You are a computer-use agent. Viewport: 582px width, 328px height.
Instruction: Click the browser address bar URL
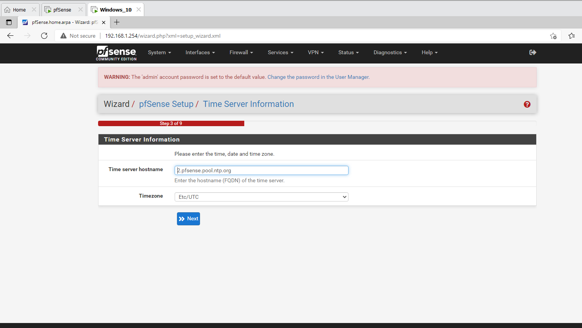(x=163, y=36)
